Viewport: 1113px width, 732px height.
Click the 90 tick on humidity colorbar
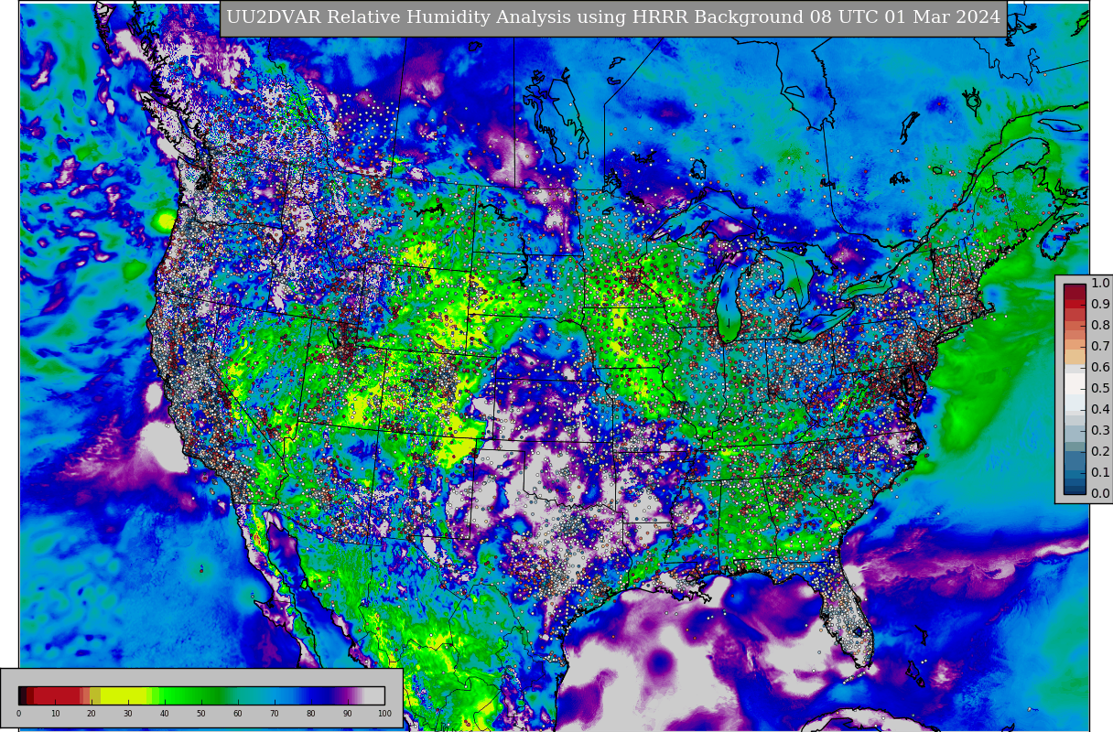(348, 714)
